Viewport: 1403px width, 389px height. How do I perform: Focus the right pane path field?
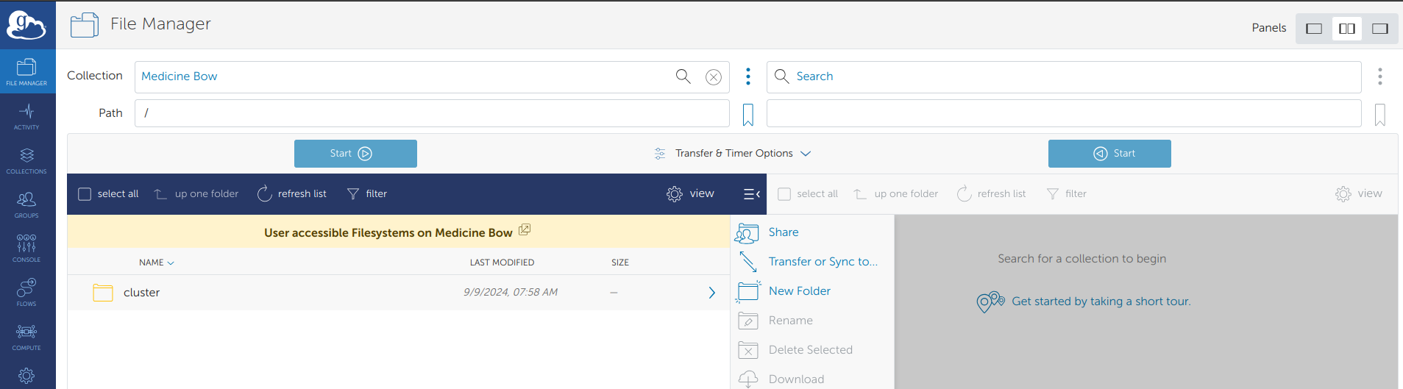click(1064, 113)
